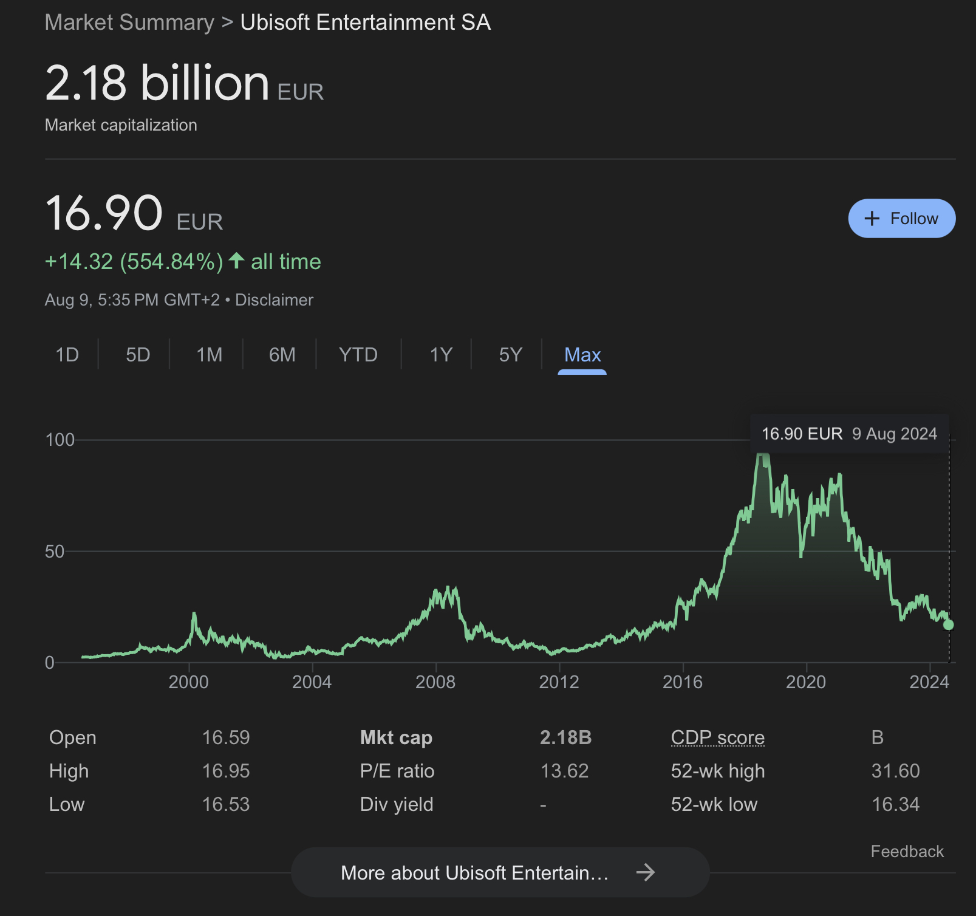Select the 1M chart range
976x916 pixels.
click(209, 355)
